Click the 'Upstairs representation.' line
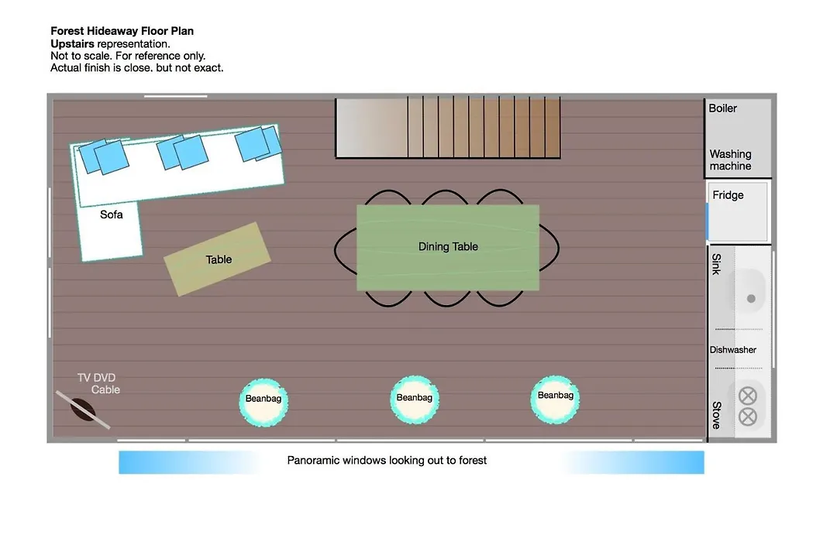The width and height of the screenshot is (837, 542). tap(110, 43)
